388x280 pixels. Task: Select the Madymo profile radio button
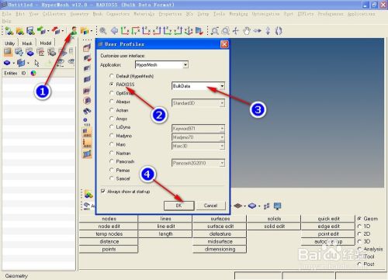[x=112, y=136]
